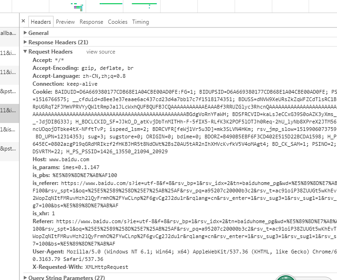The image size is (337, 280).
Task: Click the Safari/537.36 user agent text
Action: coord(83,259)
